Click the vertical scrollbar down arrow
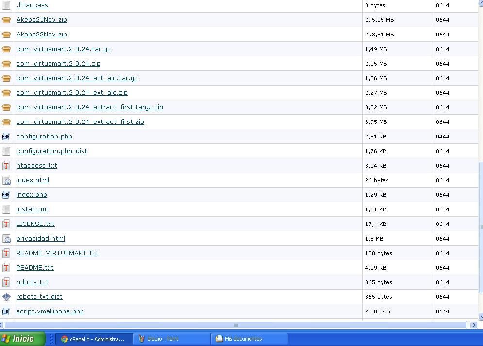The height and width of the screenshot is (346, 483). click(481, 317)
